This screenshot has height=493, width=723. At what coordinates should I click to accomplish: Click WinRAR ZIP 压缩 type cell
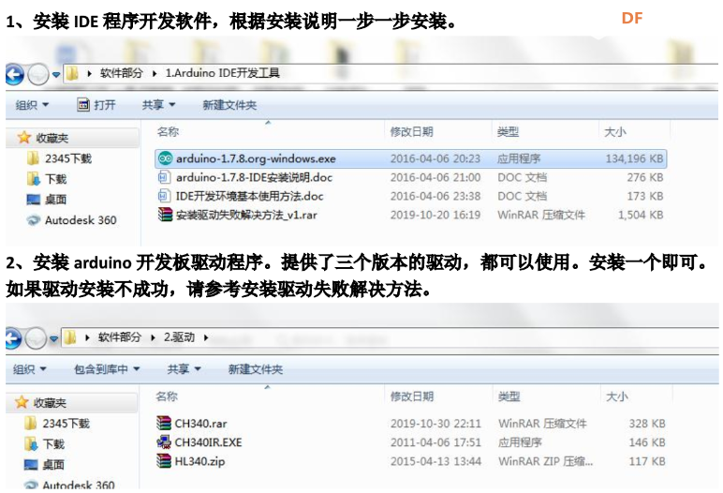(x=545, y=462)
